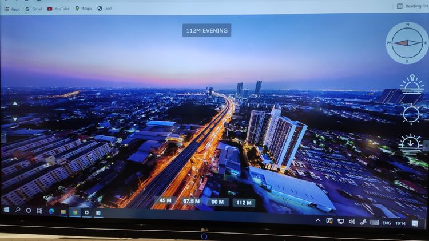Open the Windows Start menu
Viewport: 429px width, 241px height.
[x=6, y=210]
